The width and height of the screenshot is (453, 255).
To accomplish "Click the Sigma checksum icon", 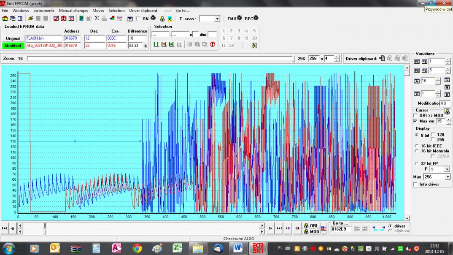I will (97, 19).
